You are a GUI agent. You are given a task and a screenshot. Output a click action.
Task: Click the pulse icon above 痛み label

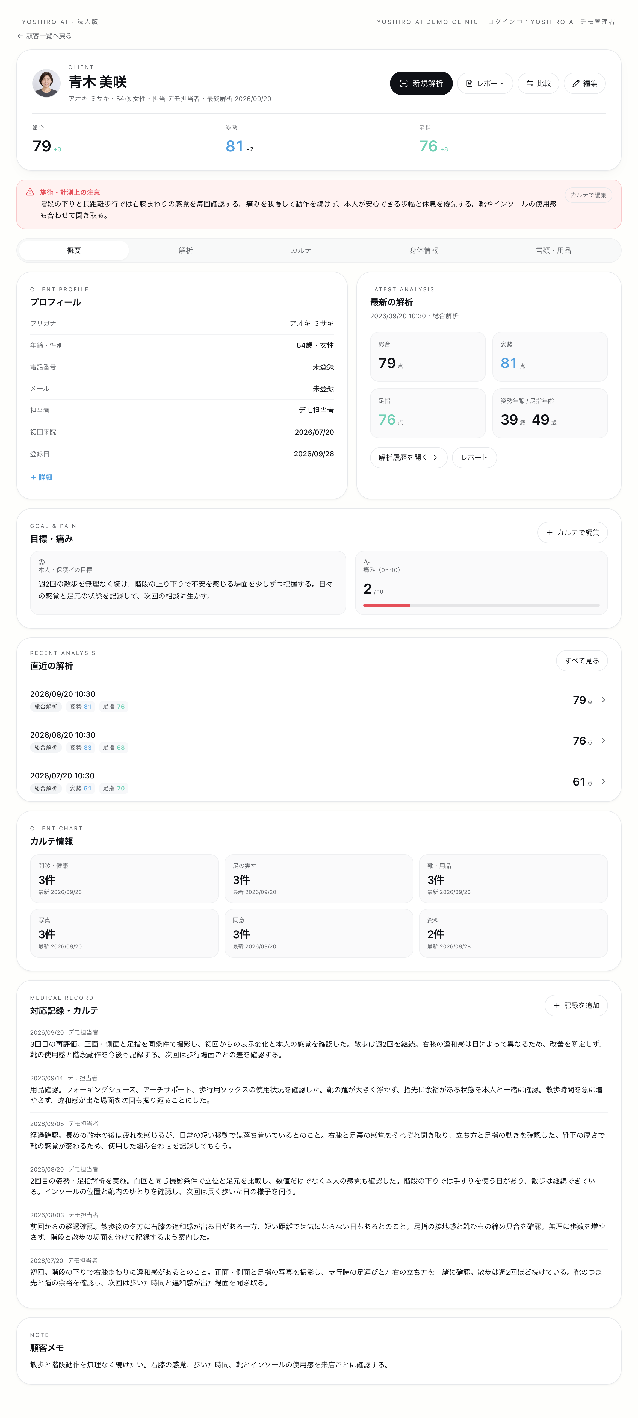pos(367,562)
